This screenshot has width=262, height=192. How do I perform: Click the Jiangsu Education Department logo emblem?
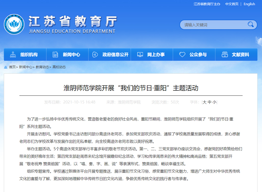[14, 24]
